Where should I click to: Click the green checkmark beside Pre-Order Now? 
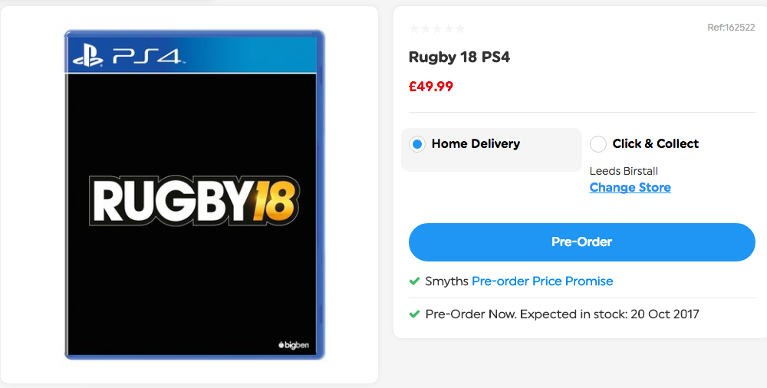click(x=414, y=314)
